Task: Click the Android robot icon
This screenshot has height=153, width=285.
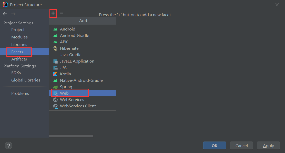Action: [55, 29]
